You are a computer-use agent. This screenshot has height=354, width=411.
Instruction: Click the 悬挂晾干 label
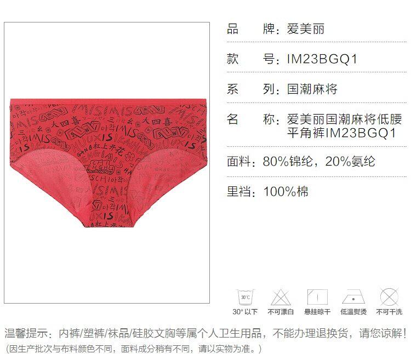tap(317, 312)
